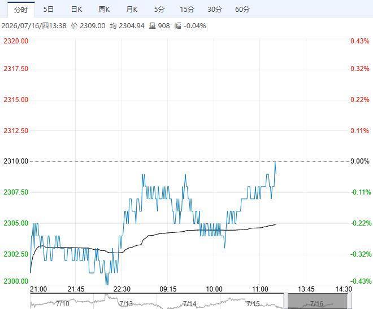Viewport: 373px width, 309px height.
Task: Click the black average price line end
Action: point(275,224)
